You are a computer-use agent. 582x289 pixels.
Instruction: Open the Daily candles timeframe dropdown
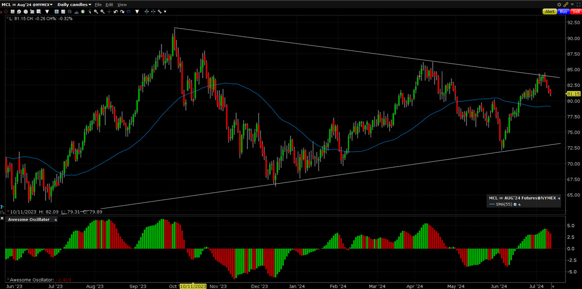click(73, 4)
